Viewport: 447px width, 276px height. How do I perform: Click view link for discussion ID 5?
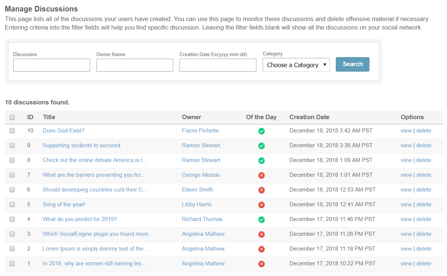pos(406,204)
